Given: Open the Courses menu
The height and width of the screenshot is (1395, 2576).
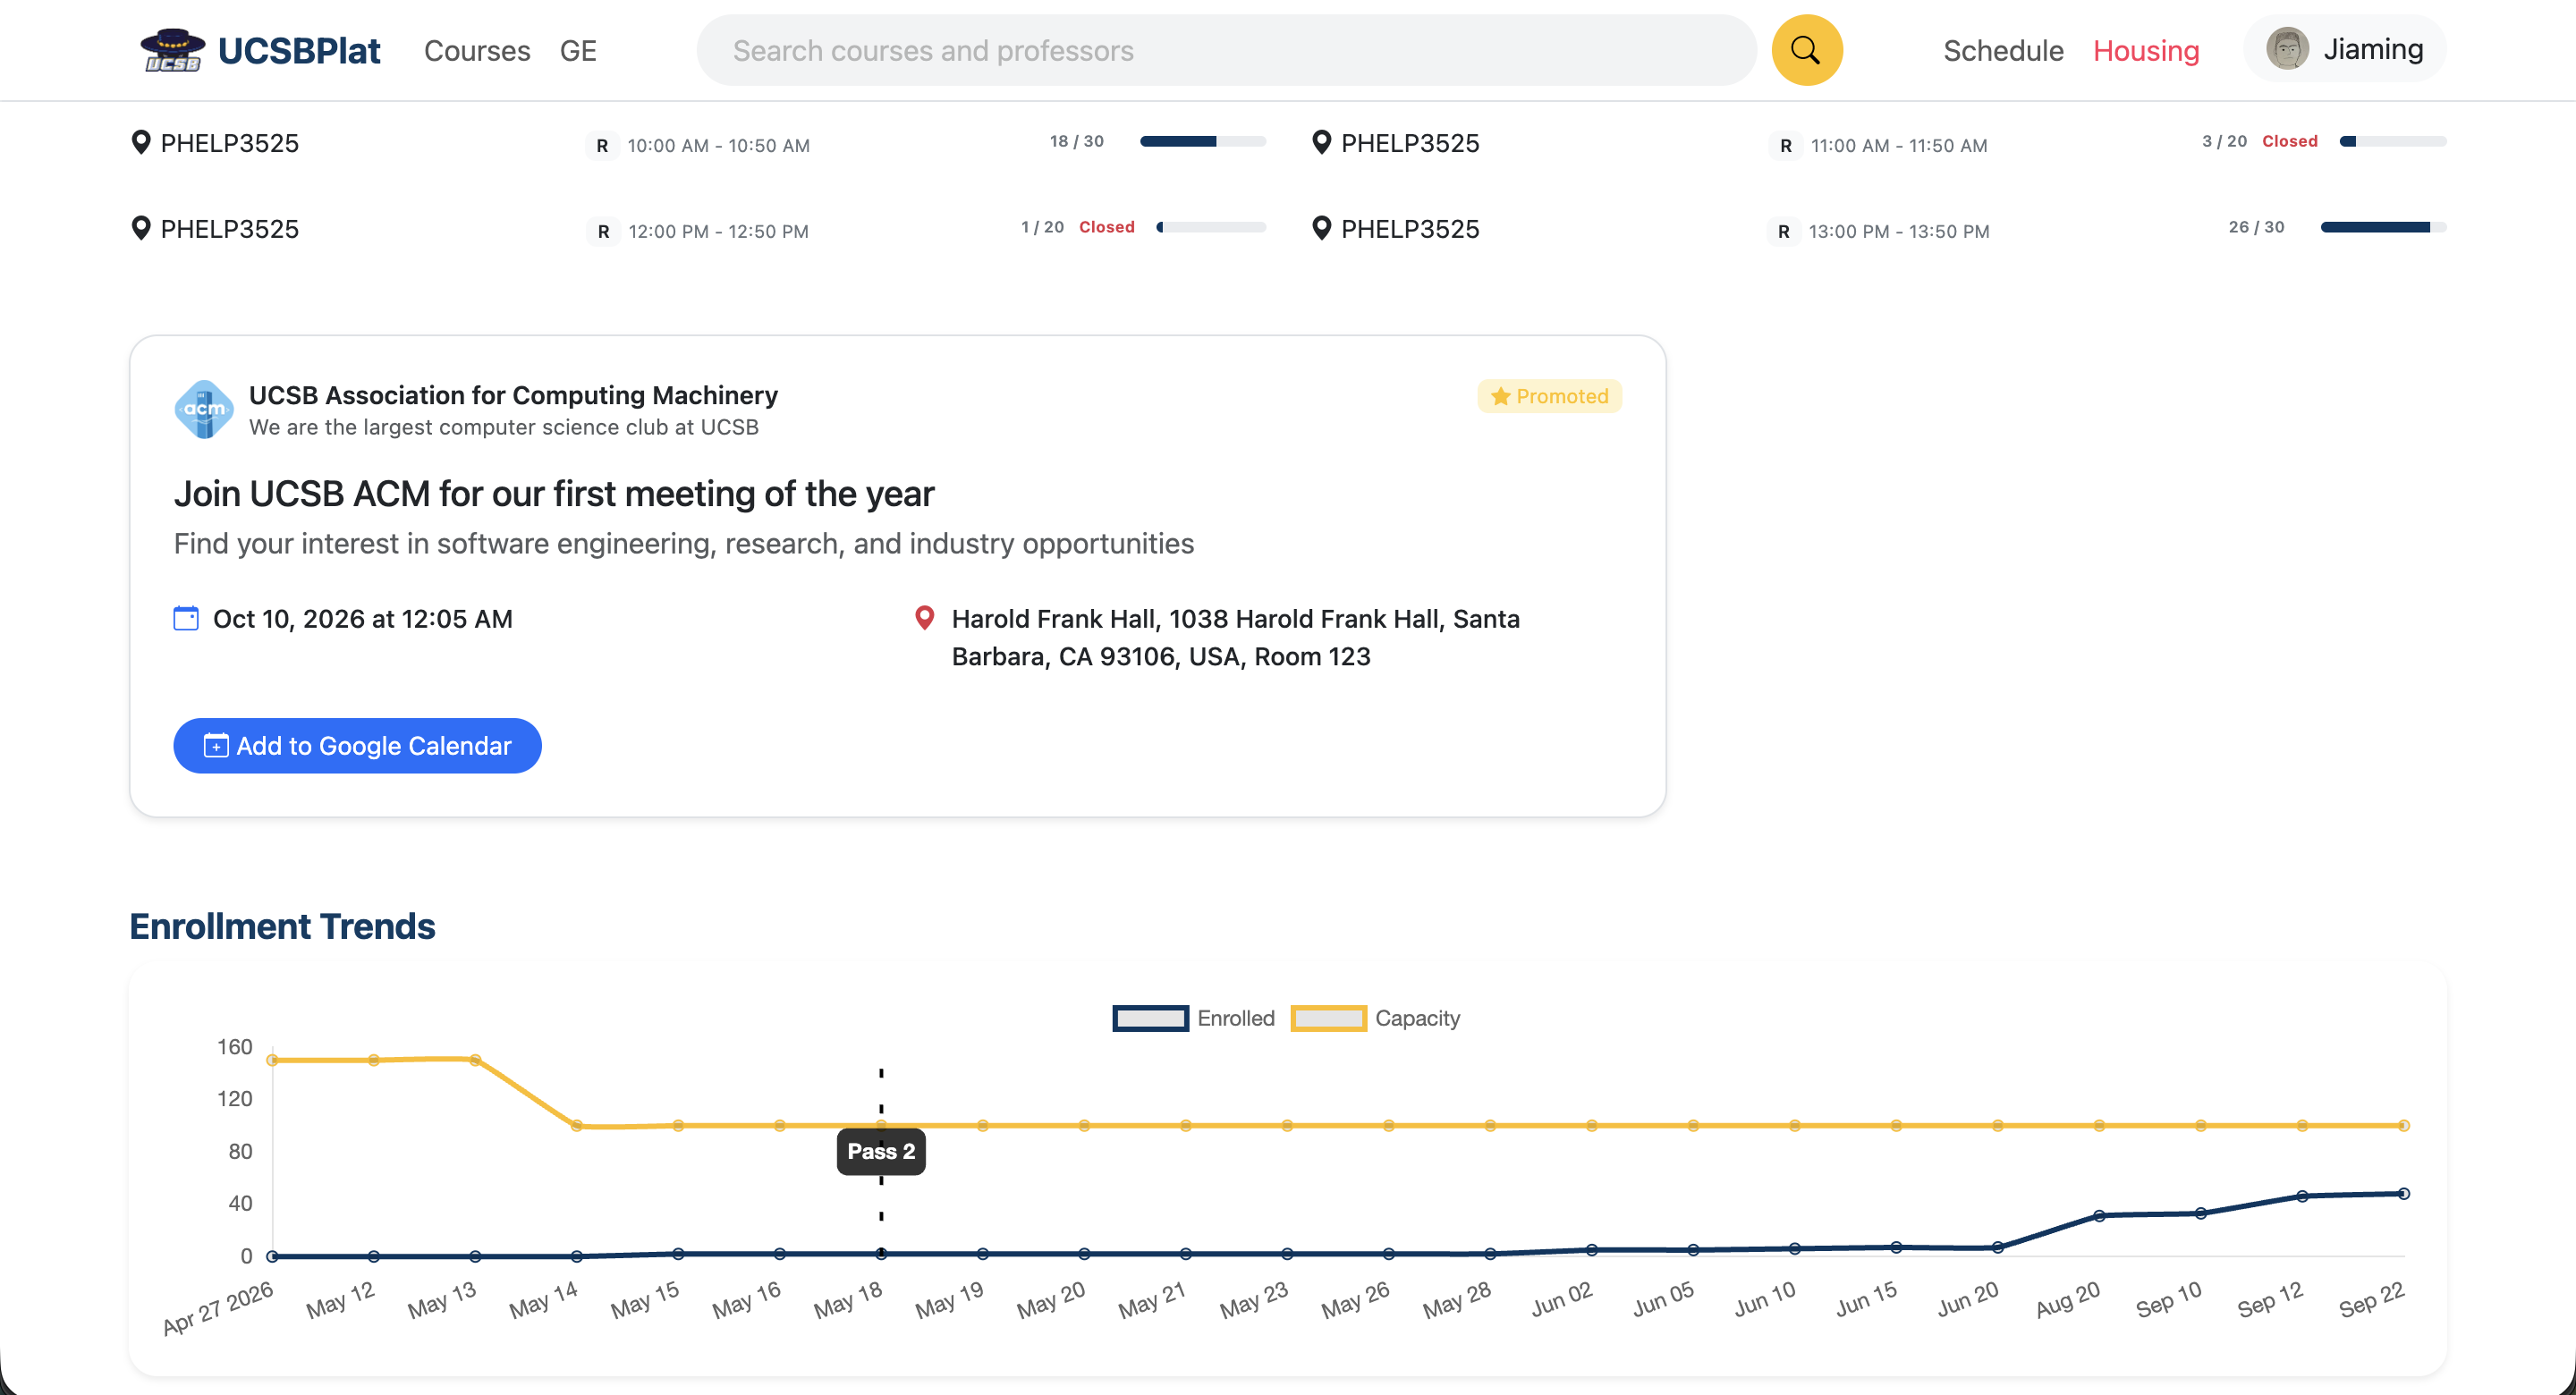Looking at the screenshot, I should pos(477,50).
